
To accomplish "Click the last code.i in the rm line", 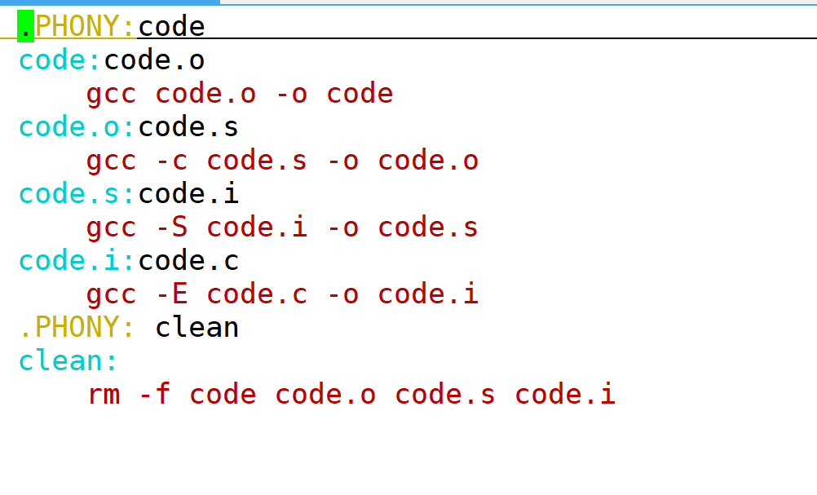I will tap(565, 394).
